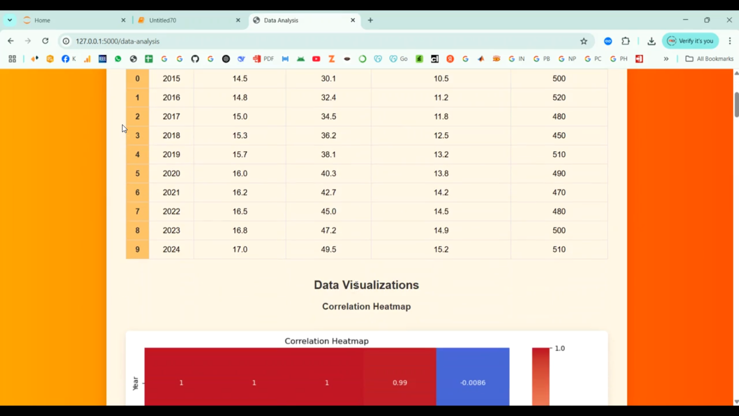Open the Chrome apps grid shortcut
The image size is (739, 416).
12,59
